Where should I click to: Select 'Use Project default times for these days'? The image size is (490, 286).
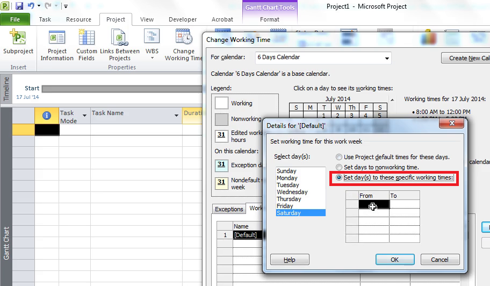[338, 157]
